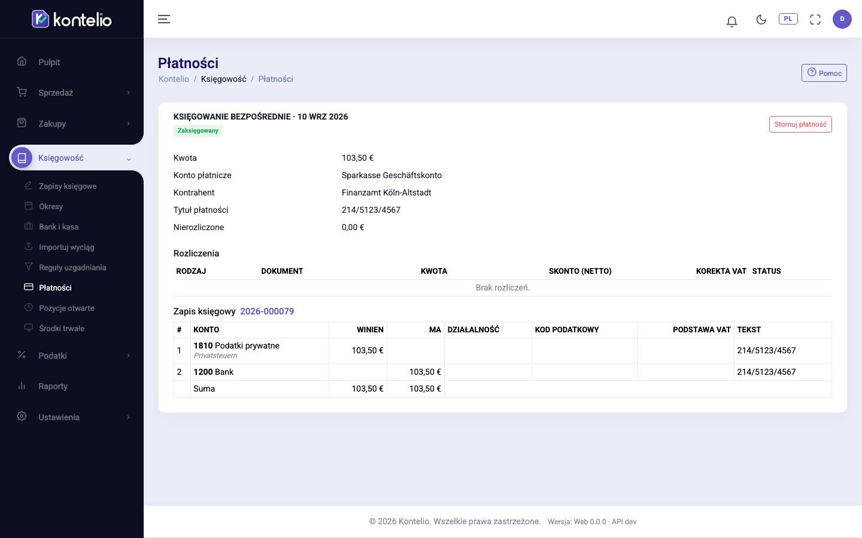Open Pulpit home icon in sidebar
The width and height of the screenshot is (862, 538).
(22, 62)
